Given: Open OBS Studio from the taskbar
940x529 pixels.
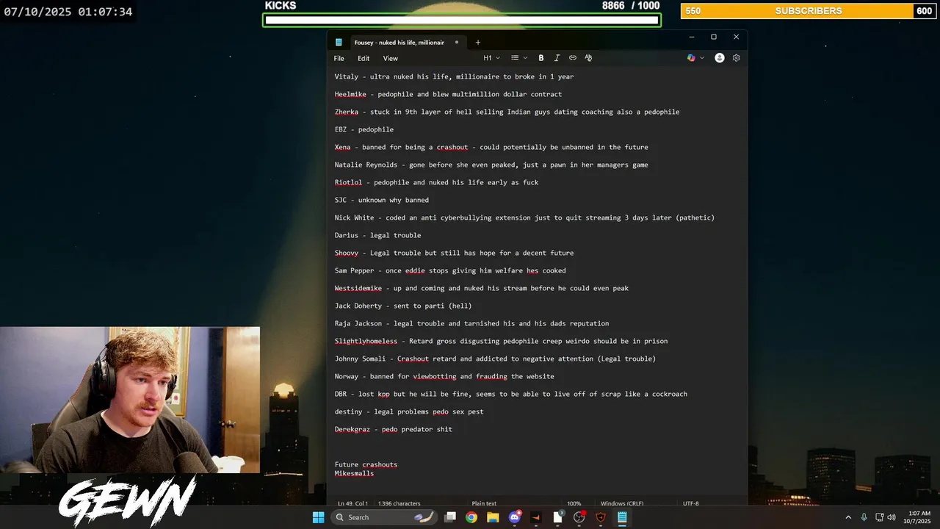Looking at the screenshot, I should (x=579, y=517).
